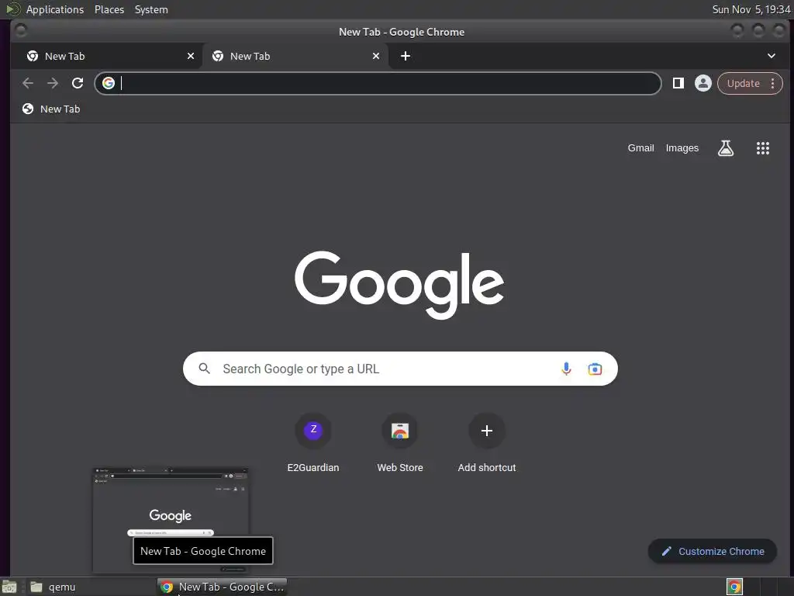Show the clock calendar
The image size is (794, 596).
(x=751, y=9)
